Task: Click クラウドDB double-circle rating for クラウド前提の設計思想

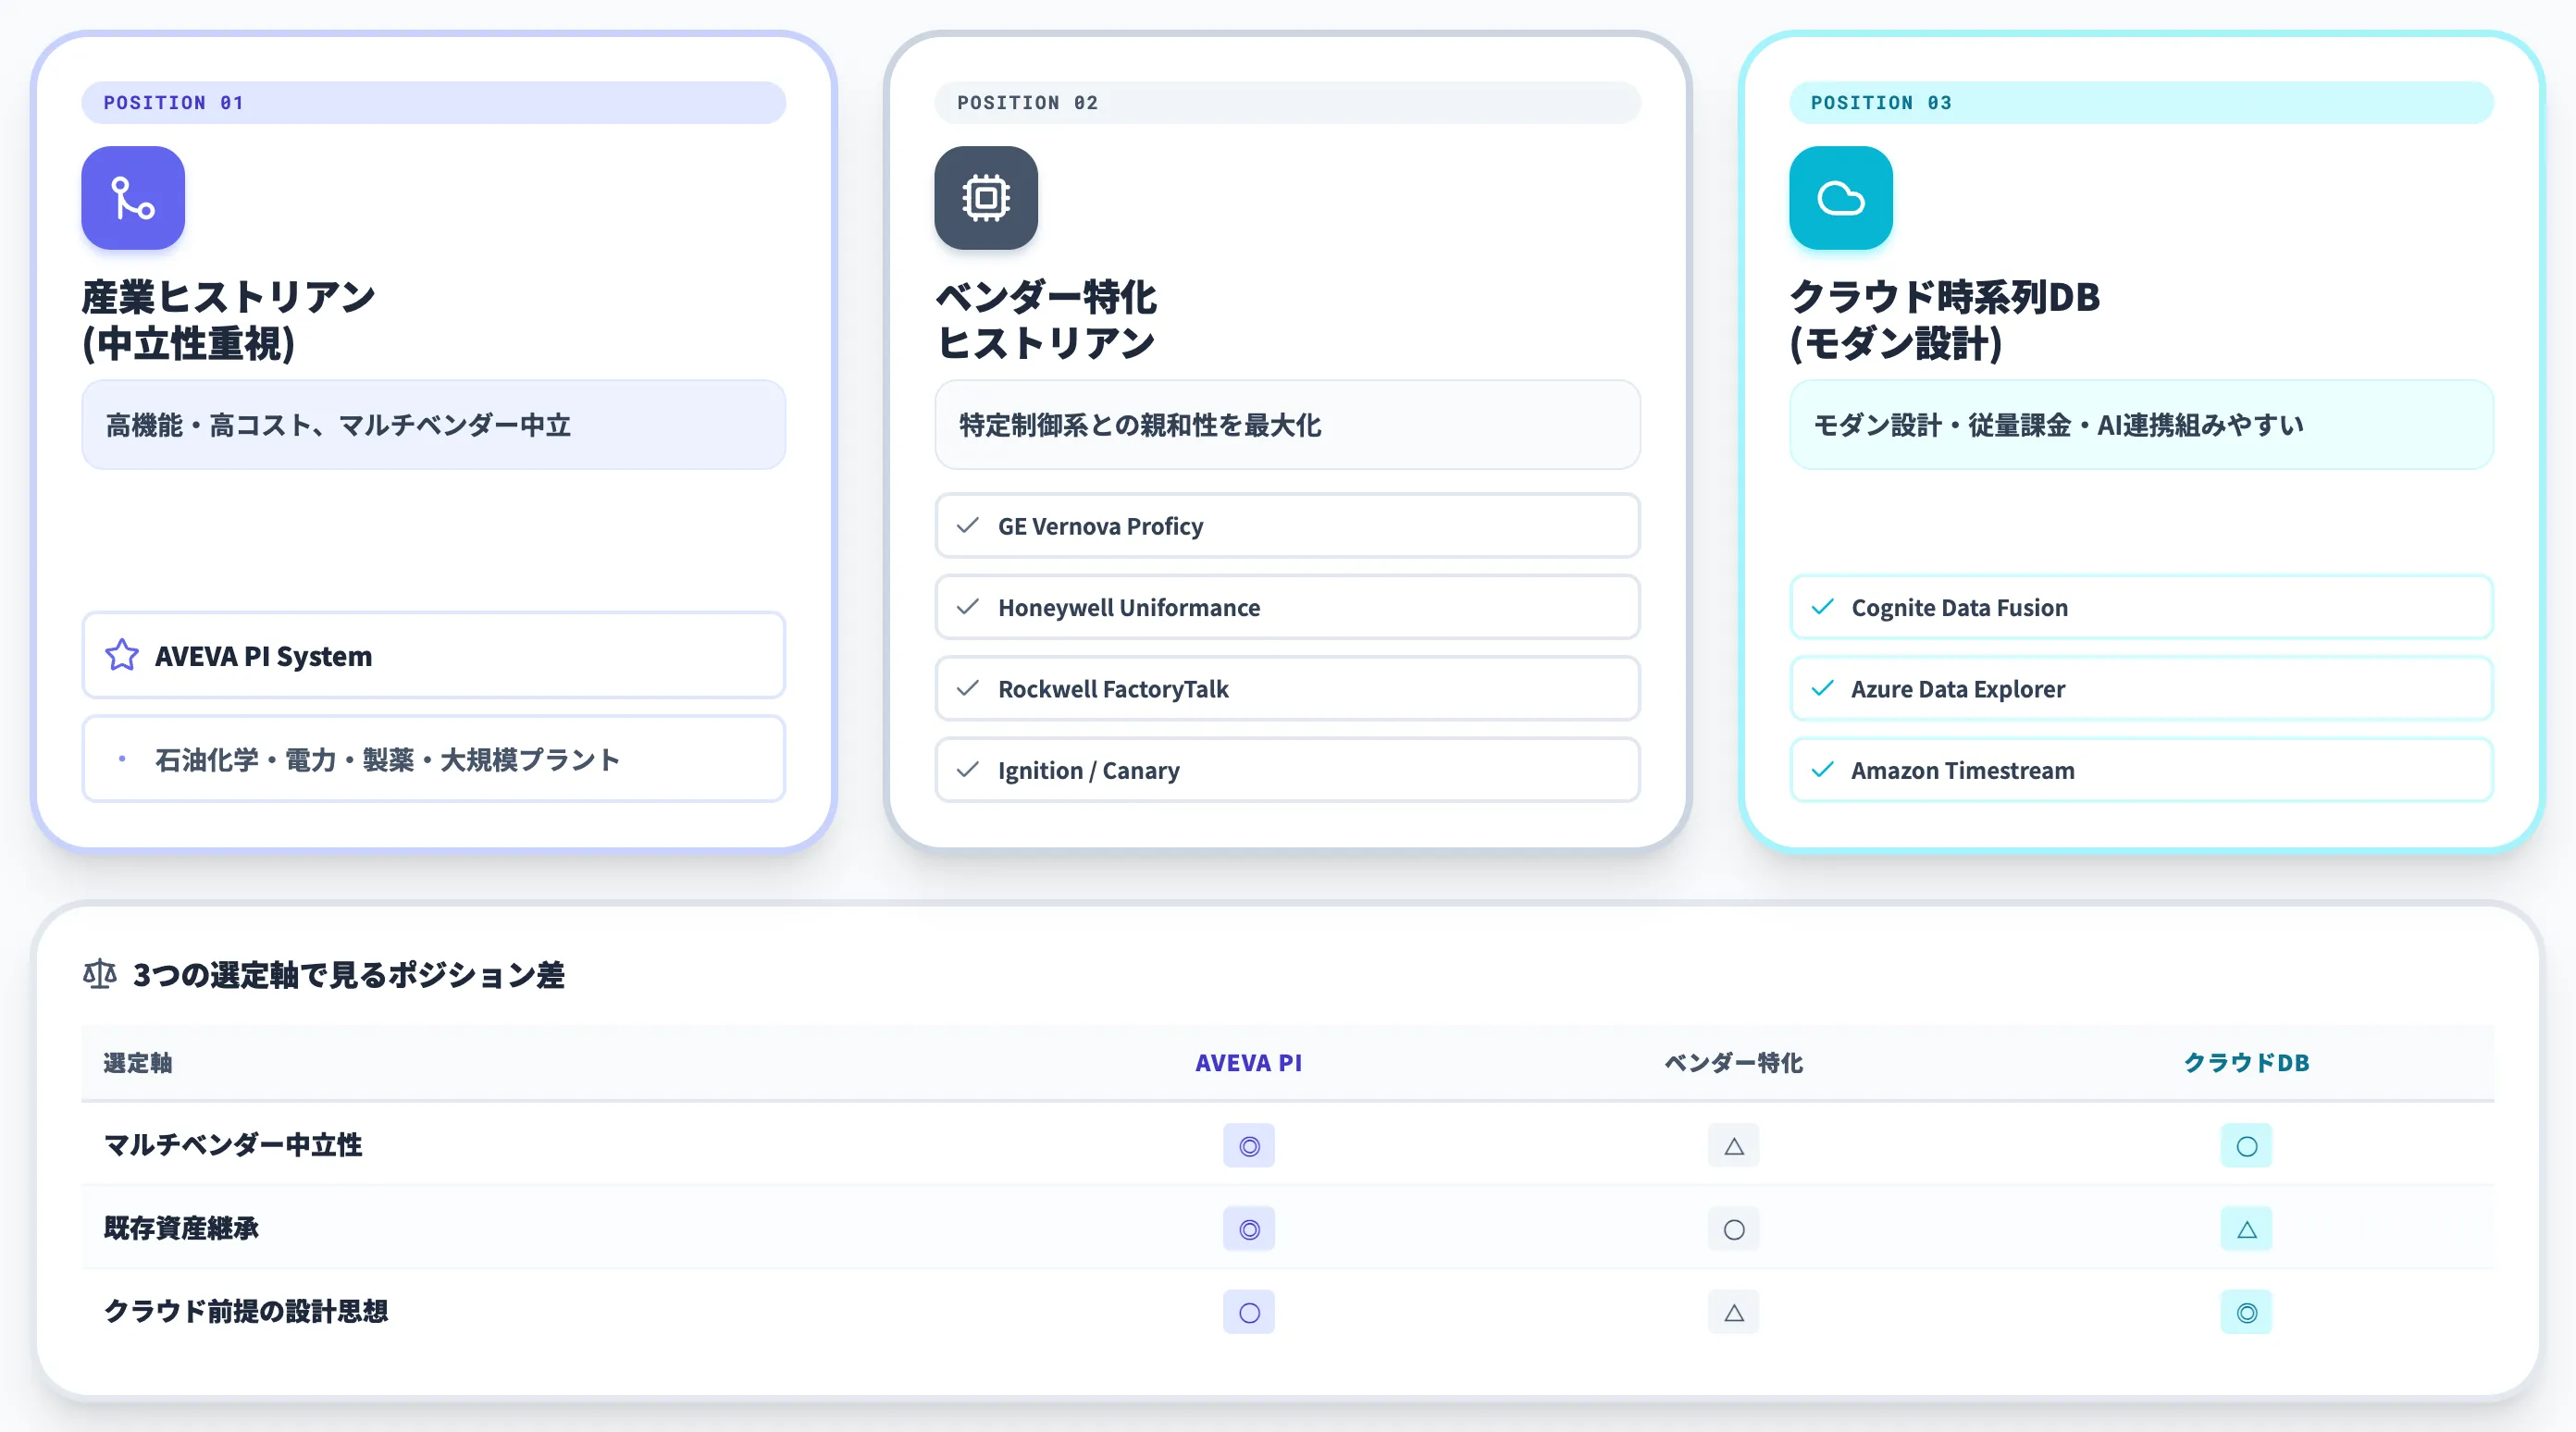Action: 2246,1312
